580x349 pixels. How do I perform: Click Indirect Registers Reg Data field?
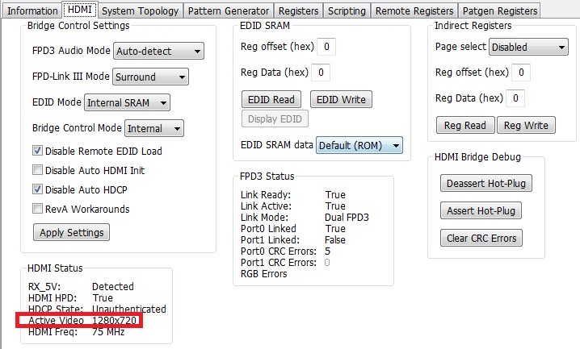point(516,98)
